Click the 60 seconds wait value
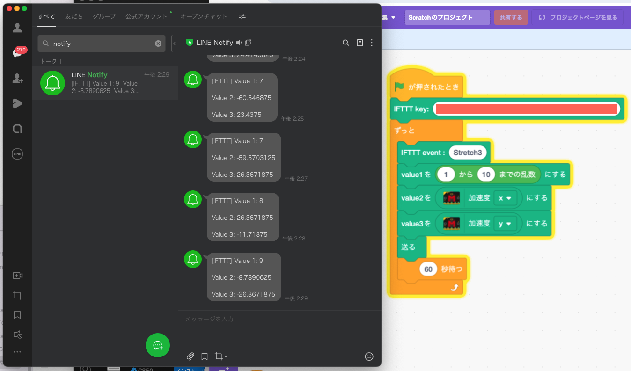 point(428,269)
